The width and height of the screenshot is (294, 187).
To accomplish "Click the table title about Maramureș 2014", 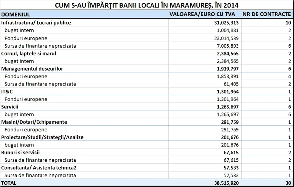I will [147, 5].
